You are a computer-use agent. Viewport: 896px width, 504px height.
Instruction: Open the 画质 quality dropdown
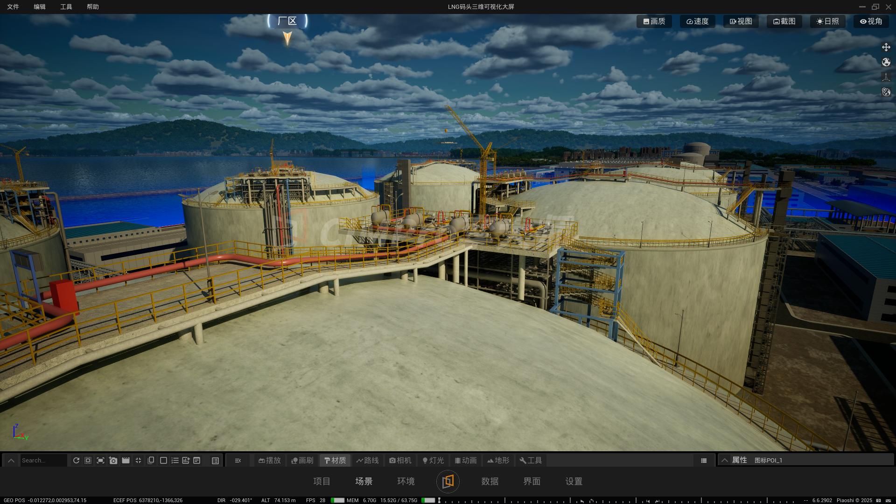pyautogui.click(x=654, y=21)
